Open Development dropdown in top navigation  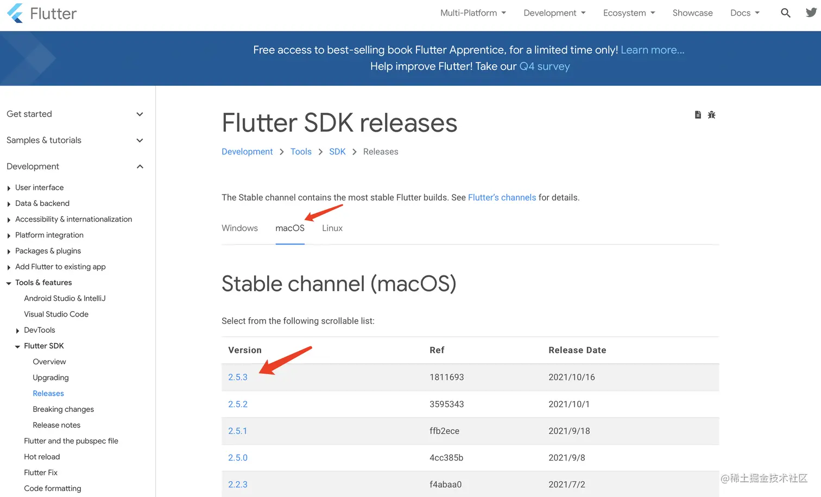pyautogui.click(x=554, y=13)
